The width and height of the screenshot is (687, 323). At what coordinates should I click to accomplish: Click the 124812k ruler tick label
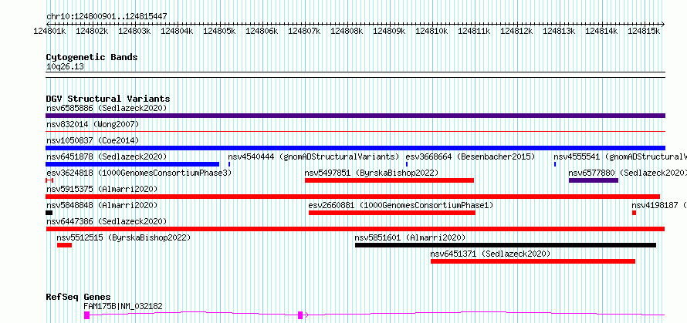[x=516, y=31]
